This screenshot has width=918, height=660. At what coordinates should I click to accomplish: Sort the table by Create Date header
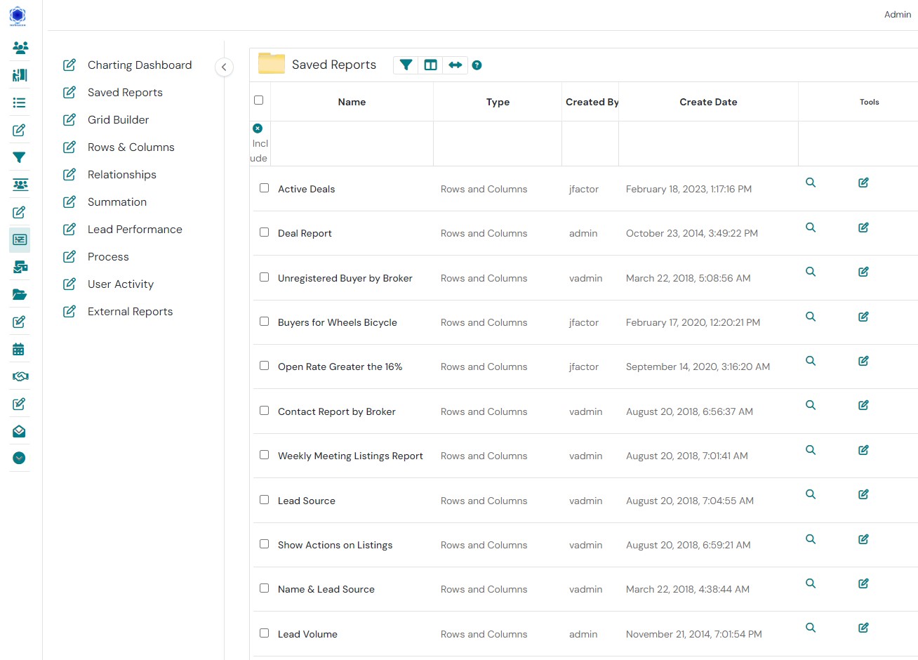(707, 102)
